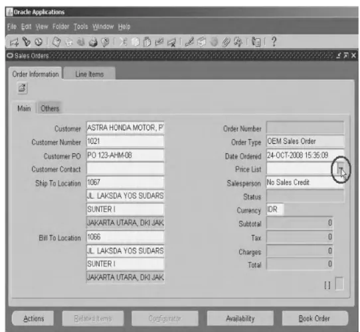Click the empty Customer Contact field
This screenshot has height=332, width=360.
click(126, 168)
